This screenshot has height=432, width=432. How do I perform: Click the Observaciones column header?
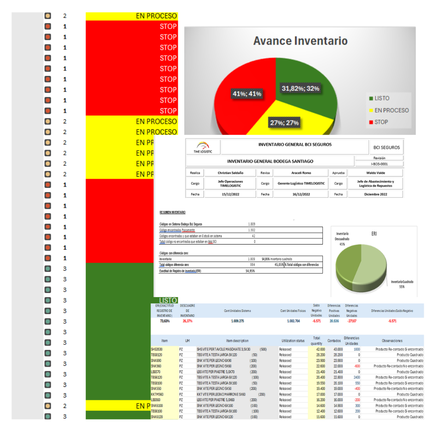[392, 340]
